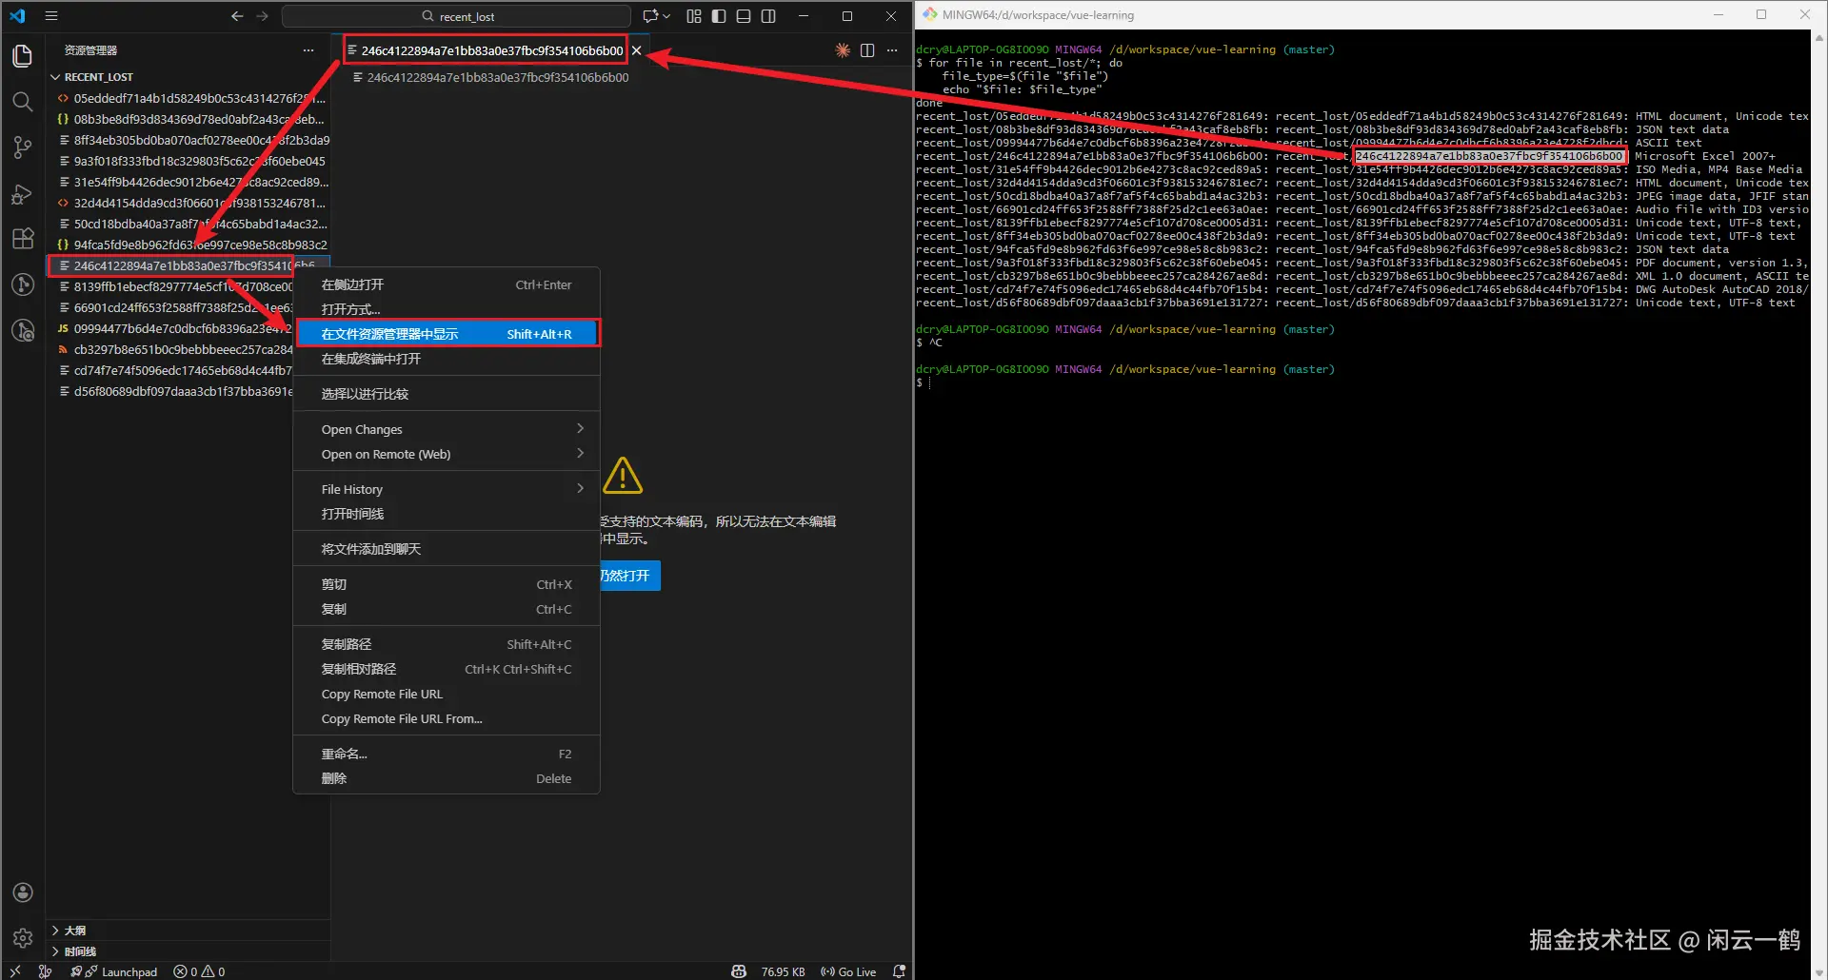Expand the Open Changes submenu
1828x980 pixels.
coord(447,429)
